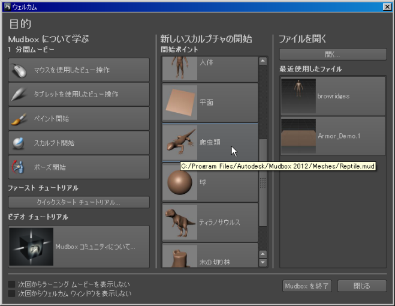This screenshot has height=306, width=395.
Task: Close the ウェルカム window with X
Action: (387, 7)
